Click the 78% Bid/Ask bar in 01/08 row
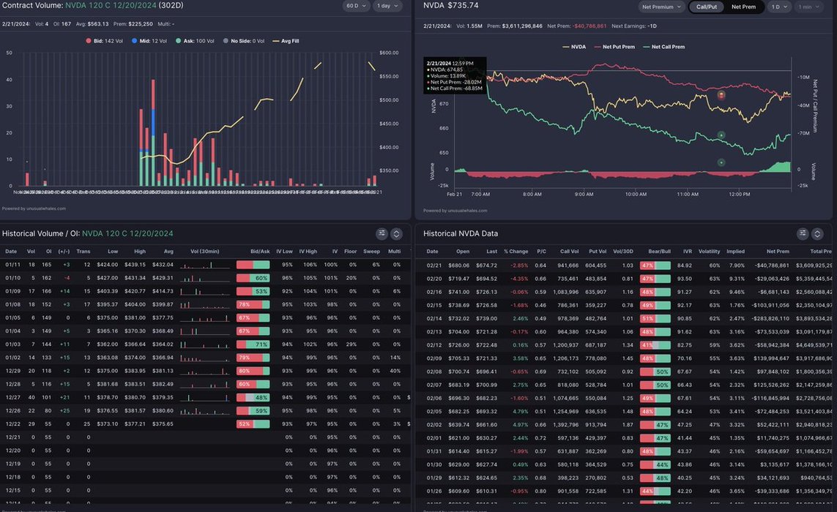Image resolution: width=837 pixels, height=512 pixels. coord(253,304)
